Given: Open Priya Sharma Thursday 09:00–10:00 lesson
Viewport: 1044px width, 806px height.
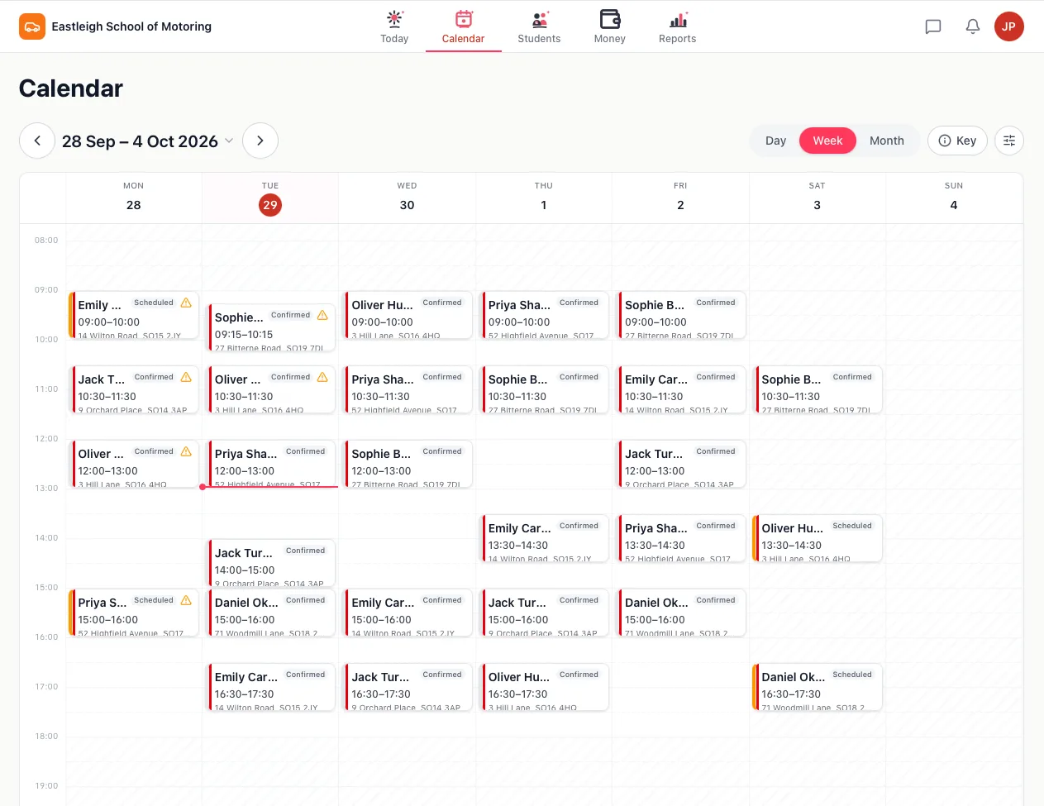Looking at the screenshot, I should pos(545,315).
